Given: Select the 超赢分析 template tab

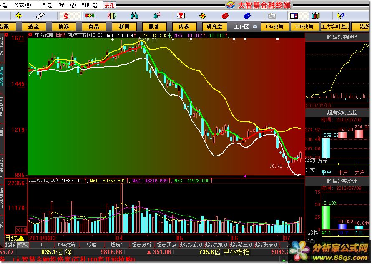Looking at the screenshot, I should (x=141, y=244).
